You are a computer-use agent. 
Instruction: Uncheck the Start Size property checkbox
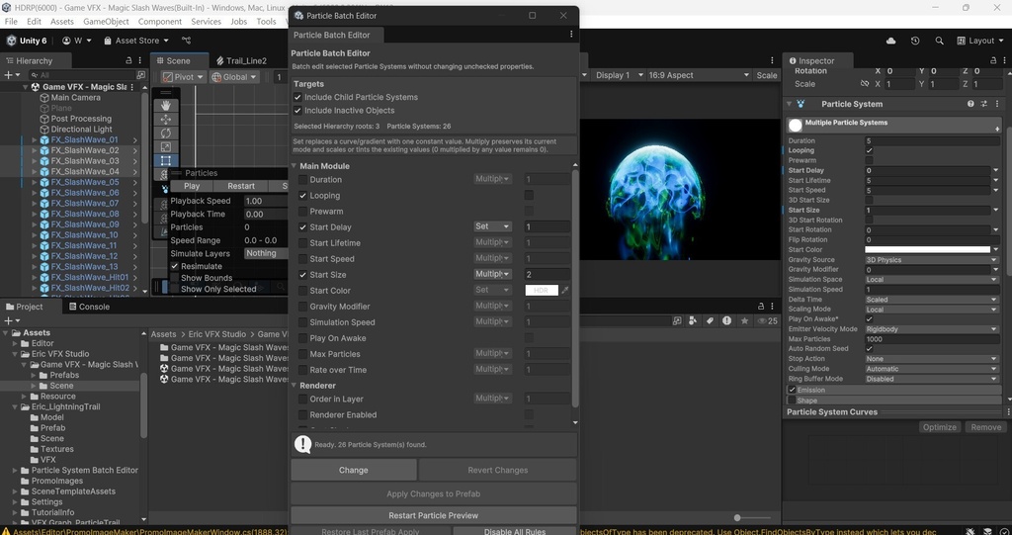(x=302, y=275)
